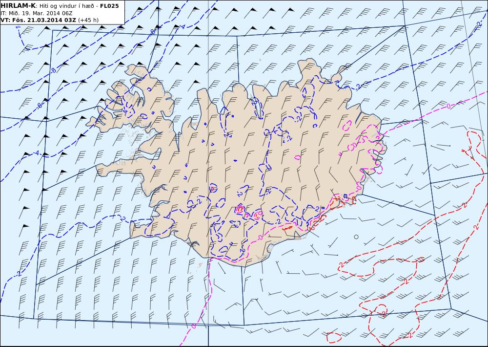Viewport: 488px width, 347px height.
Task: Click the -8 isotherm contour label
Action: pyautogui.click(x=53, y=70)
